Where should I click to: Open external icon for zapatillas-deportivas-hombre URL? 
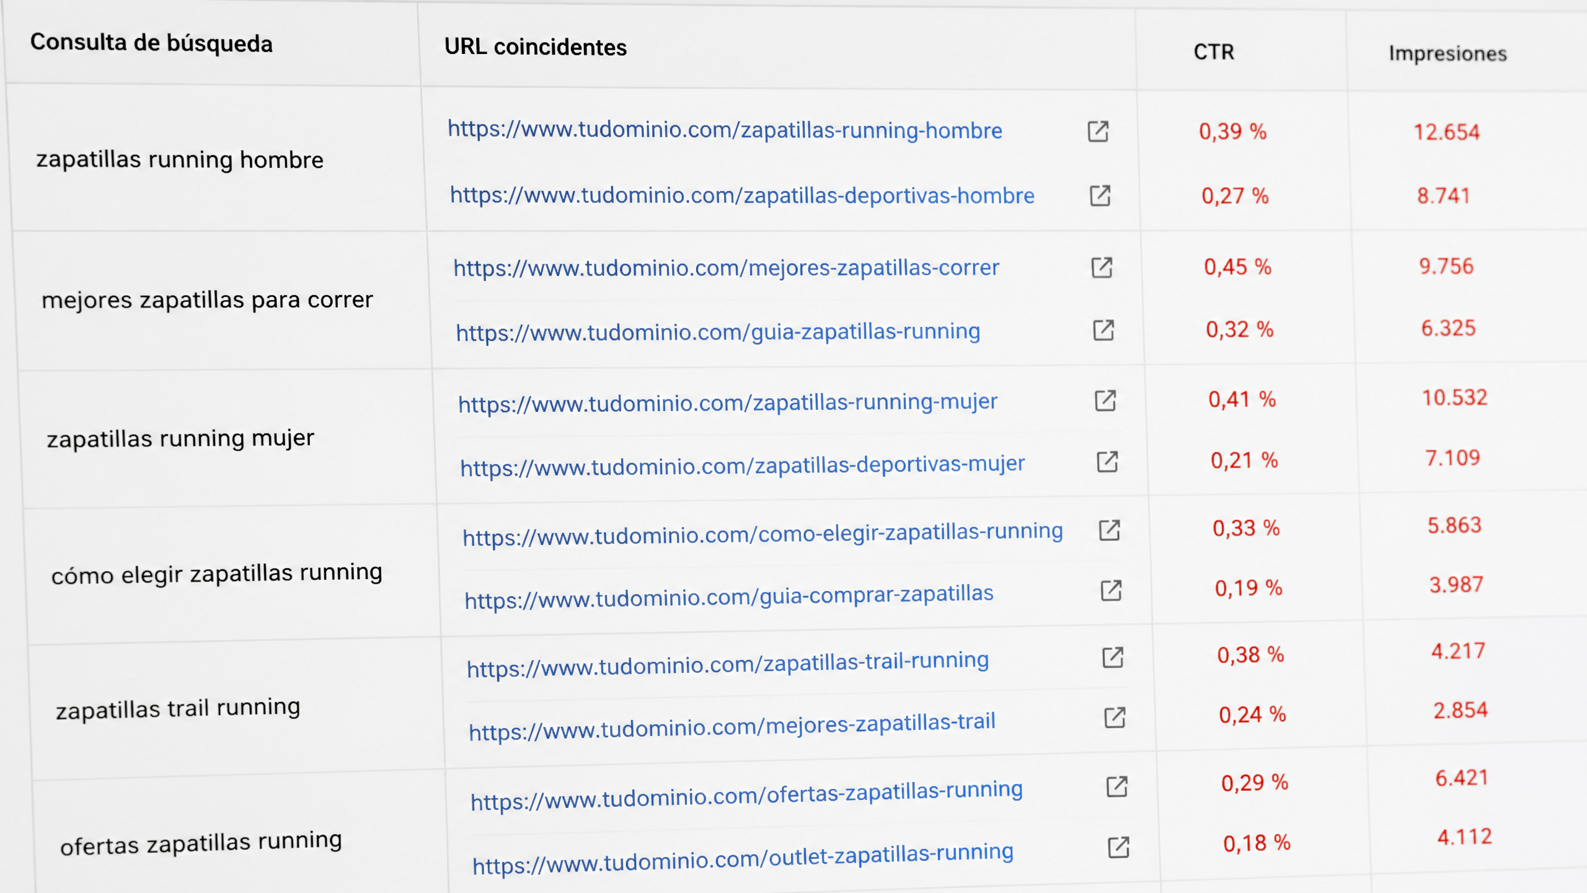coord(1100,196)
